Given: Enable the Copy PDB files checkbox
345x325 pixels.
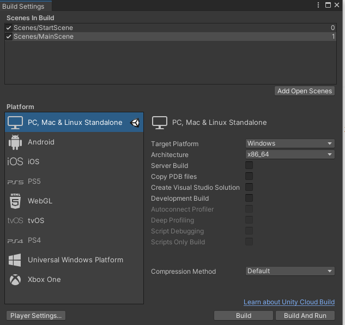Looking at the screenshot, I should coord(249,176).
